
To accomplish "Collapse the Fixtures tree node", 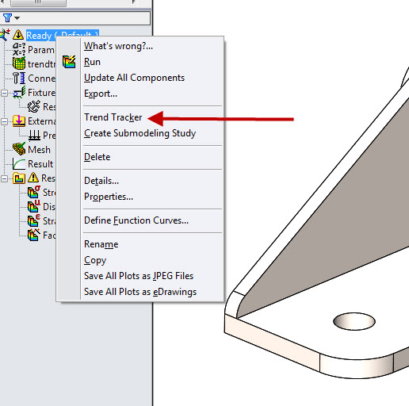I will (4, 93).
